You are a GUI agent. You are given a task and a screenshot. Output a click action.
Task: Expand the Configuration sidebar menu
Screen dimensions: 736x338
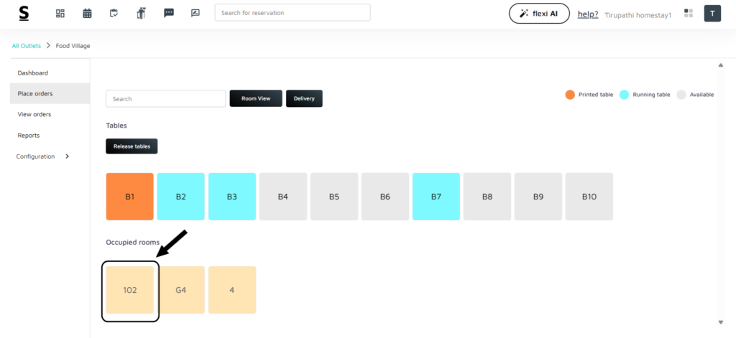[x=43, y=156]
